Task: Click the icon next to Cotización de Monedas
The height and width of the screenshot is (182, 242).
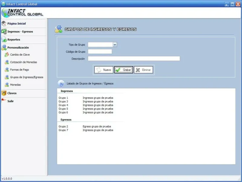Action: [7, 62]
